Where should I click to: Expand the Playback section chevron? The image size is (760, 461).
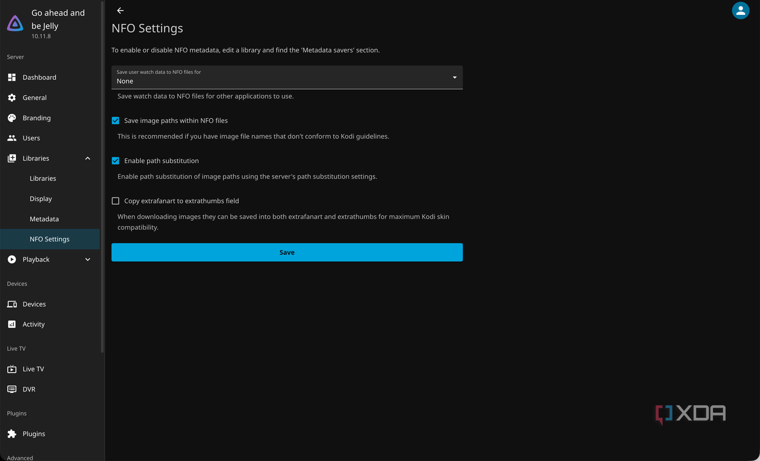click(88, 259)
